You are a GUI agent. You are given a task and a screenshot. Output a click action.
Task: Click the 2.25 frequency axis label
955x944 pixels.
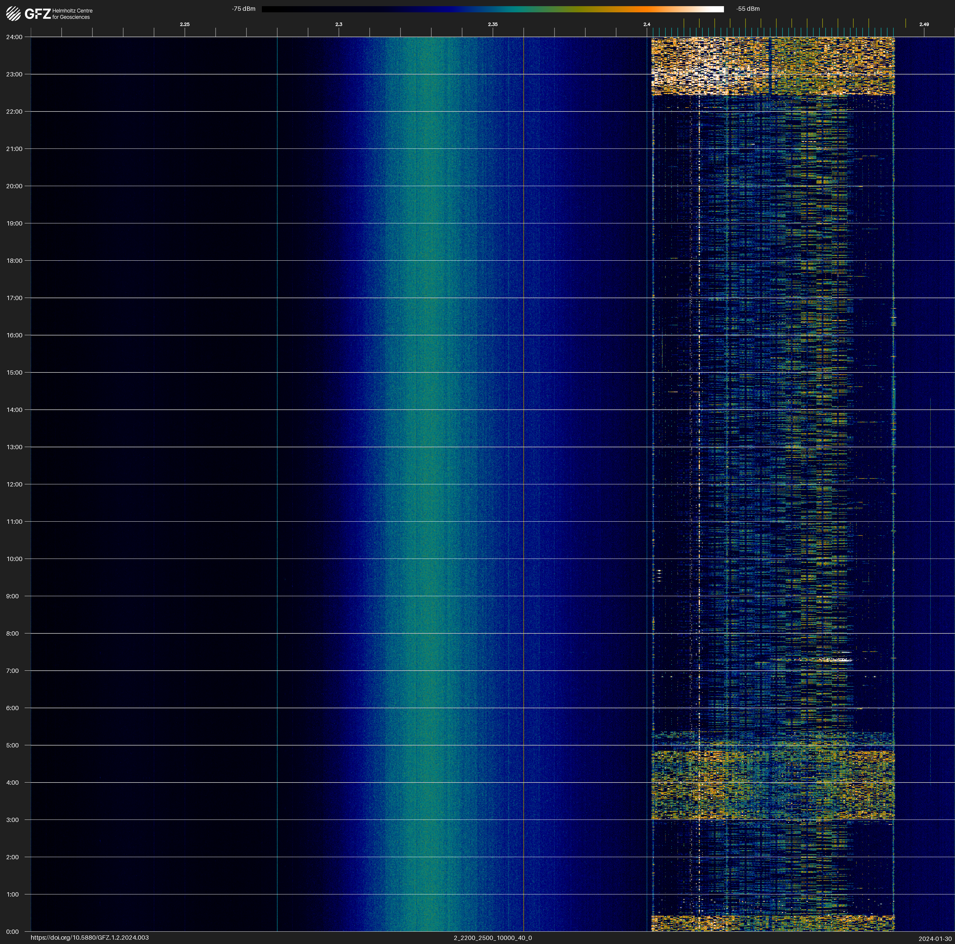tap(184, 24)
